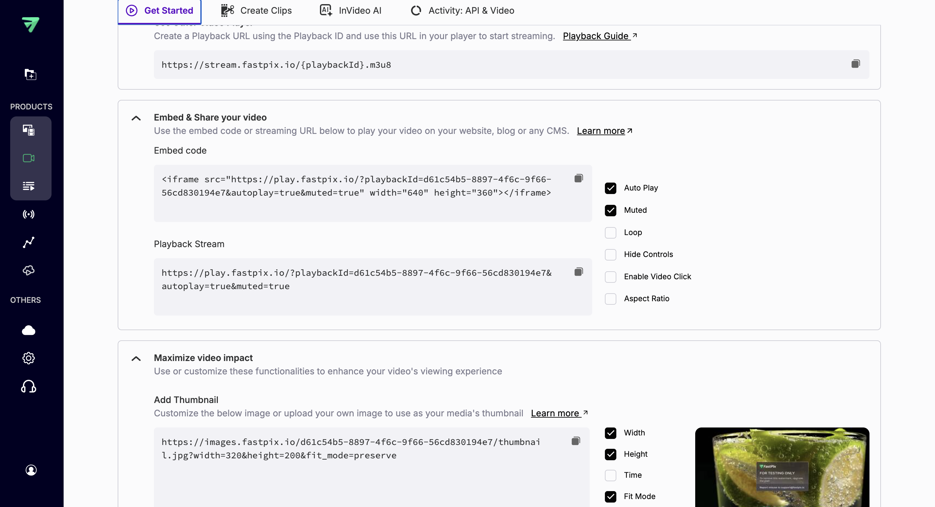The height and width of the screenshot is (507, 935).
Task: Check the Hide Controls option
Action: coord(611,255)
